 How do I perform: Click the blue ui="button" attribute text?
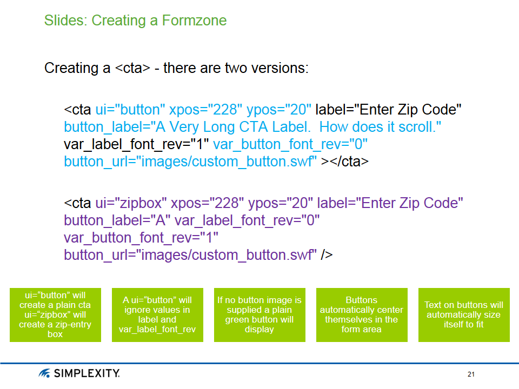tap(130, 110)
